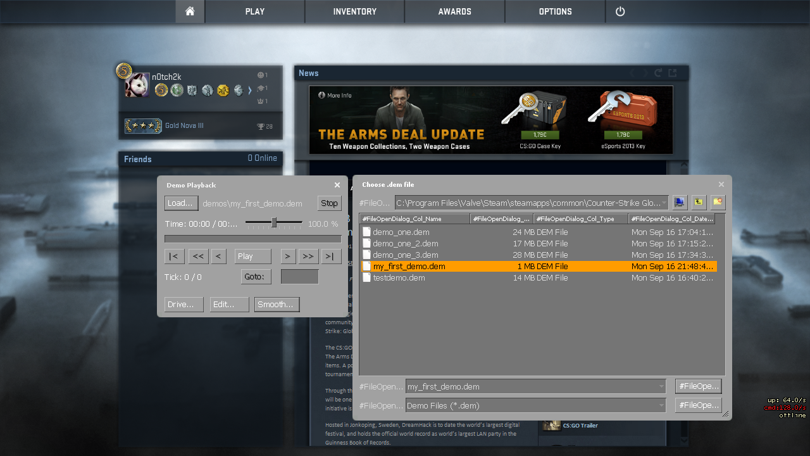Click the Play button in Demo Playback
Viewport: 810px width, 456px height.
pyautogui.click(x=253, y=256)
